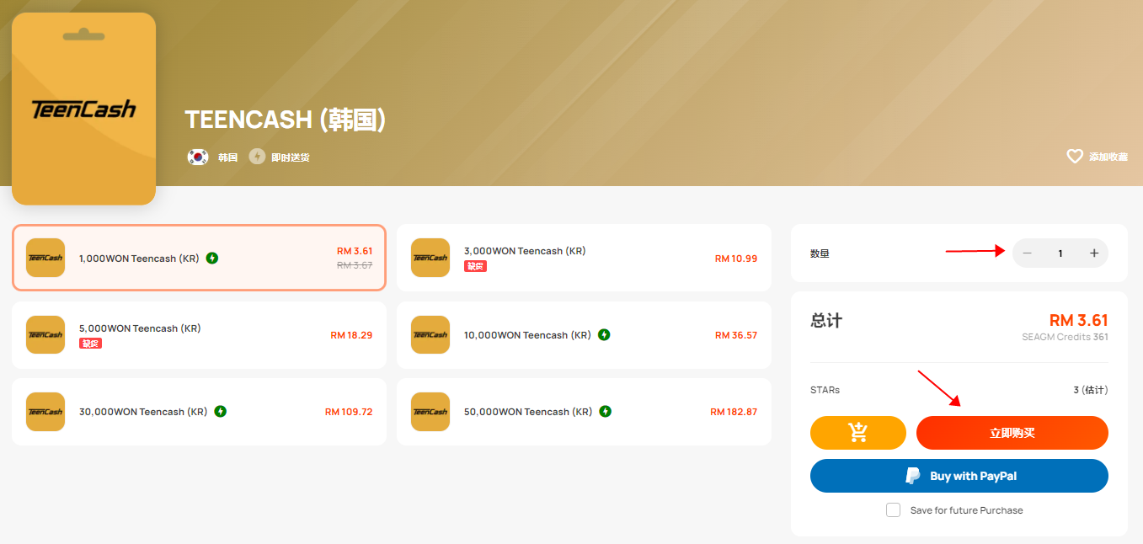Image resolution: width=1143 pixels, height=544 pixels.
Task: Click the STARs label in summary
Action: pyautogui.click(x=825, y=390)
